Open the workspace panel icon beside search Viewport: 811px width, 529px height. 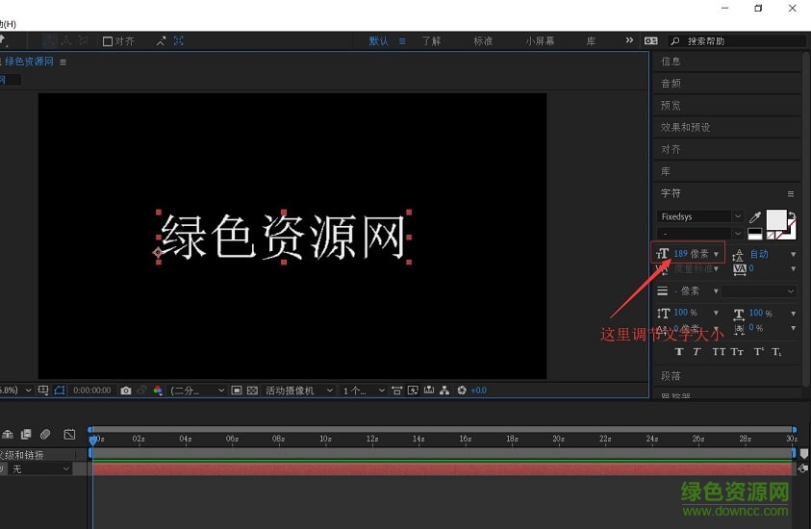tap(650, 40)
